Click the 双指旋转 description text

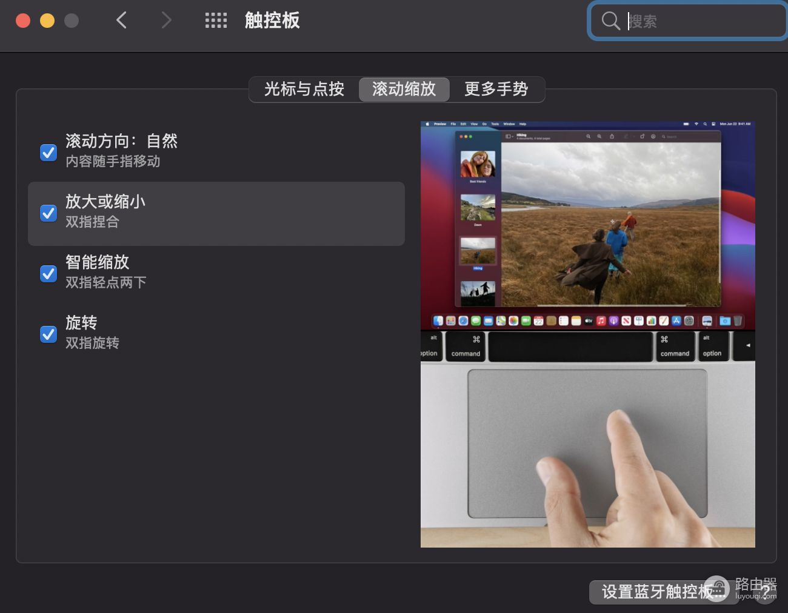coord(92,343)
